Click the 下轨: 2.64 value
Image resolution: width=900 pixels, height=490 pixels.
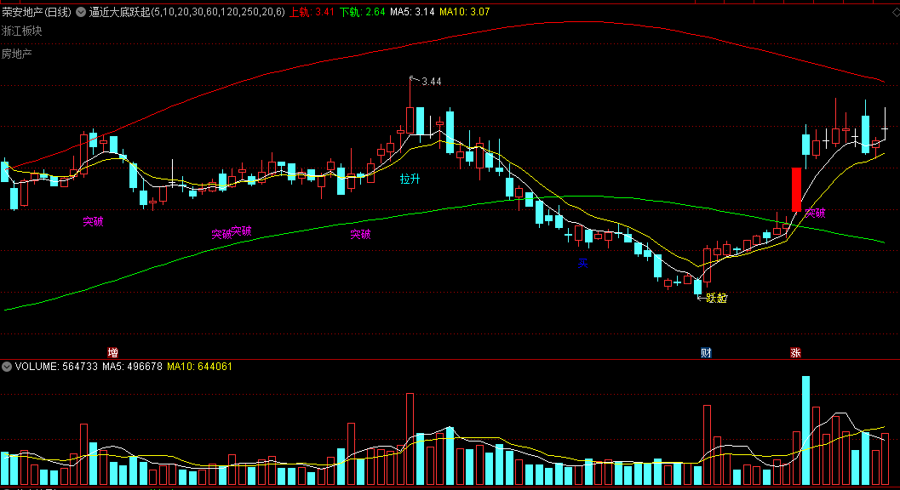(x=362, y=11)
